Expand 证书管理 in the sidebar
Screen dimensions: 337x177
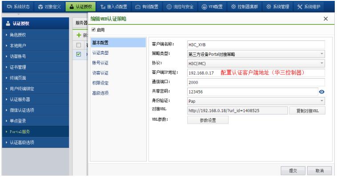pos(36,67)
